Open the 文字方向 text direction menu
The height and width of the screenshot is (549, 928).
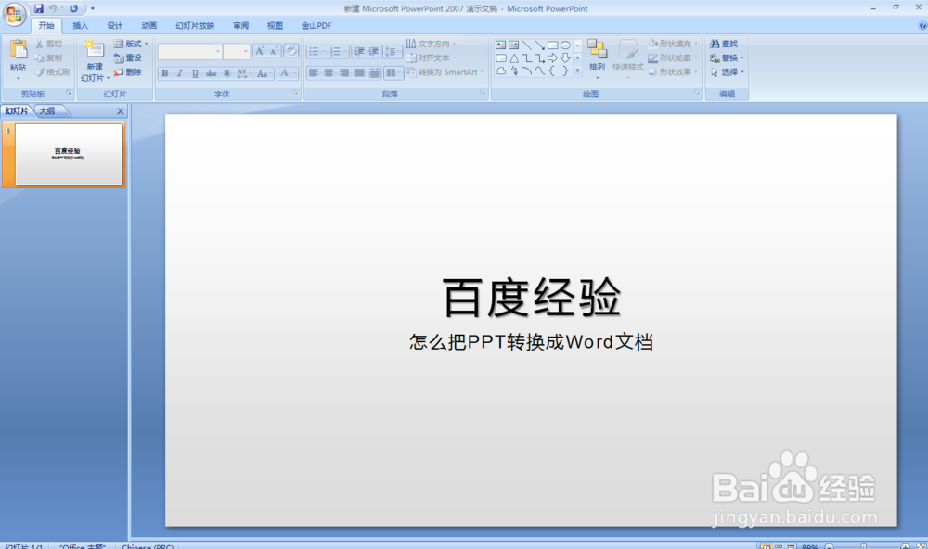coord(431,44)
